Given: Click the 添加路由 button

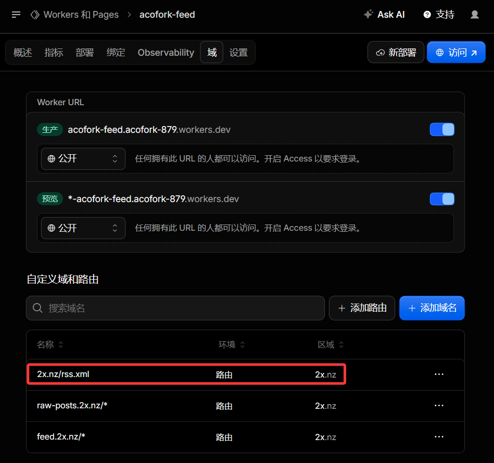Looking at the screenshot, I should (362, 308).
